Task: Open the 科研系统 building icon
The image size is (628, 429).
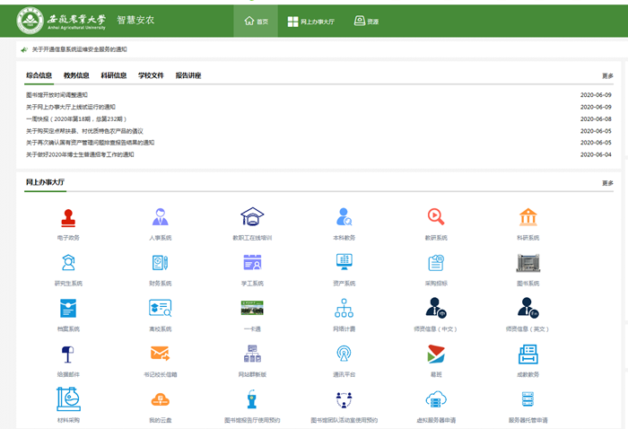Action: coord(528,217)
